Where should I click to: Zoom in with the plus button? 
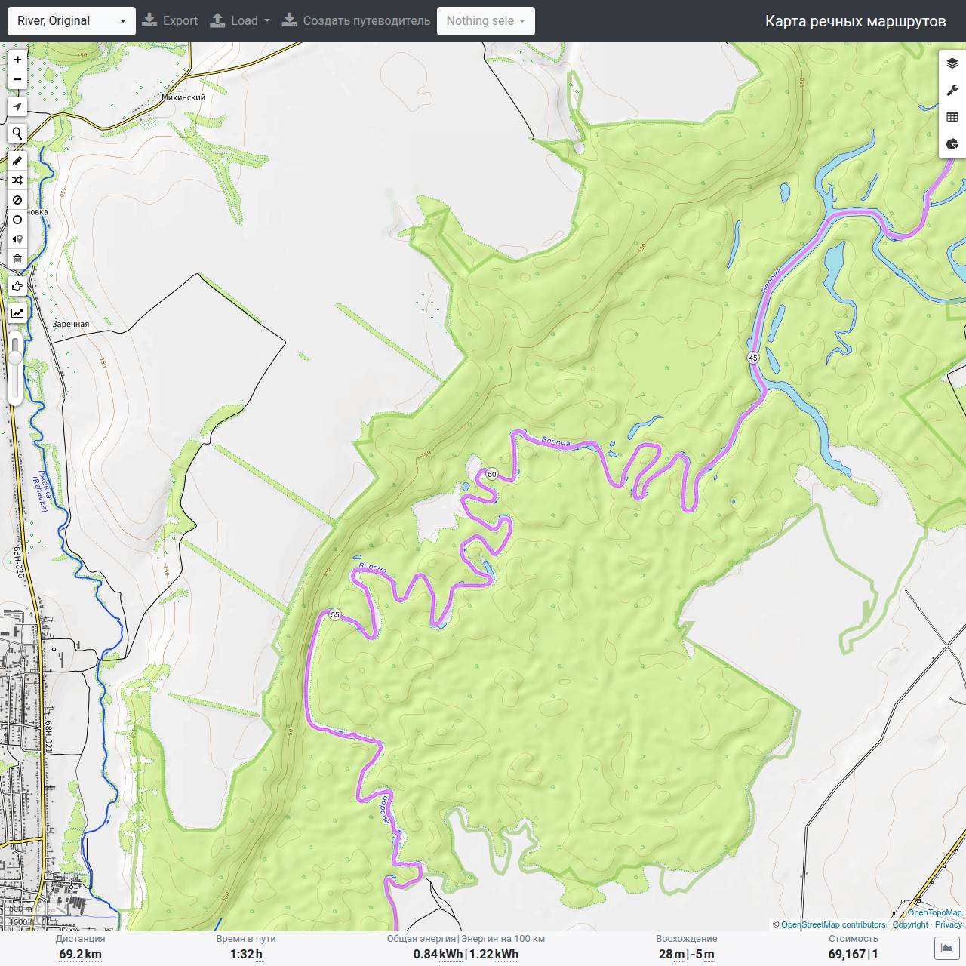(17, 60)
